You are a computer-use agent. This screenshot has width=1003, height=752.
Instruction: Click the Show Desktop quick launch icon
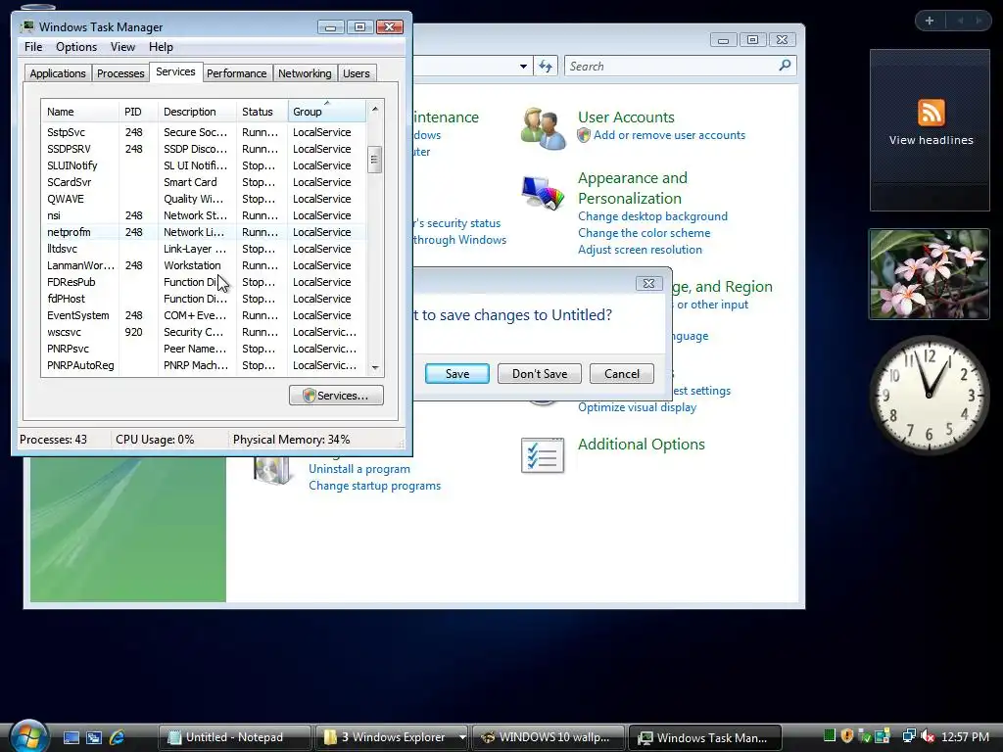click(71, 737)
